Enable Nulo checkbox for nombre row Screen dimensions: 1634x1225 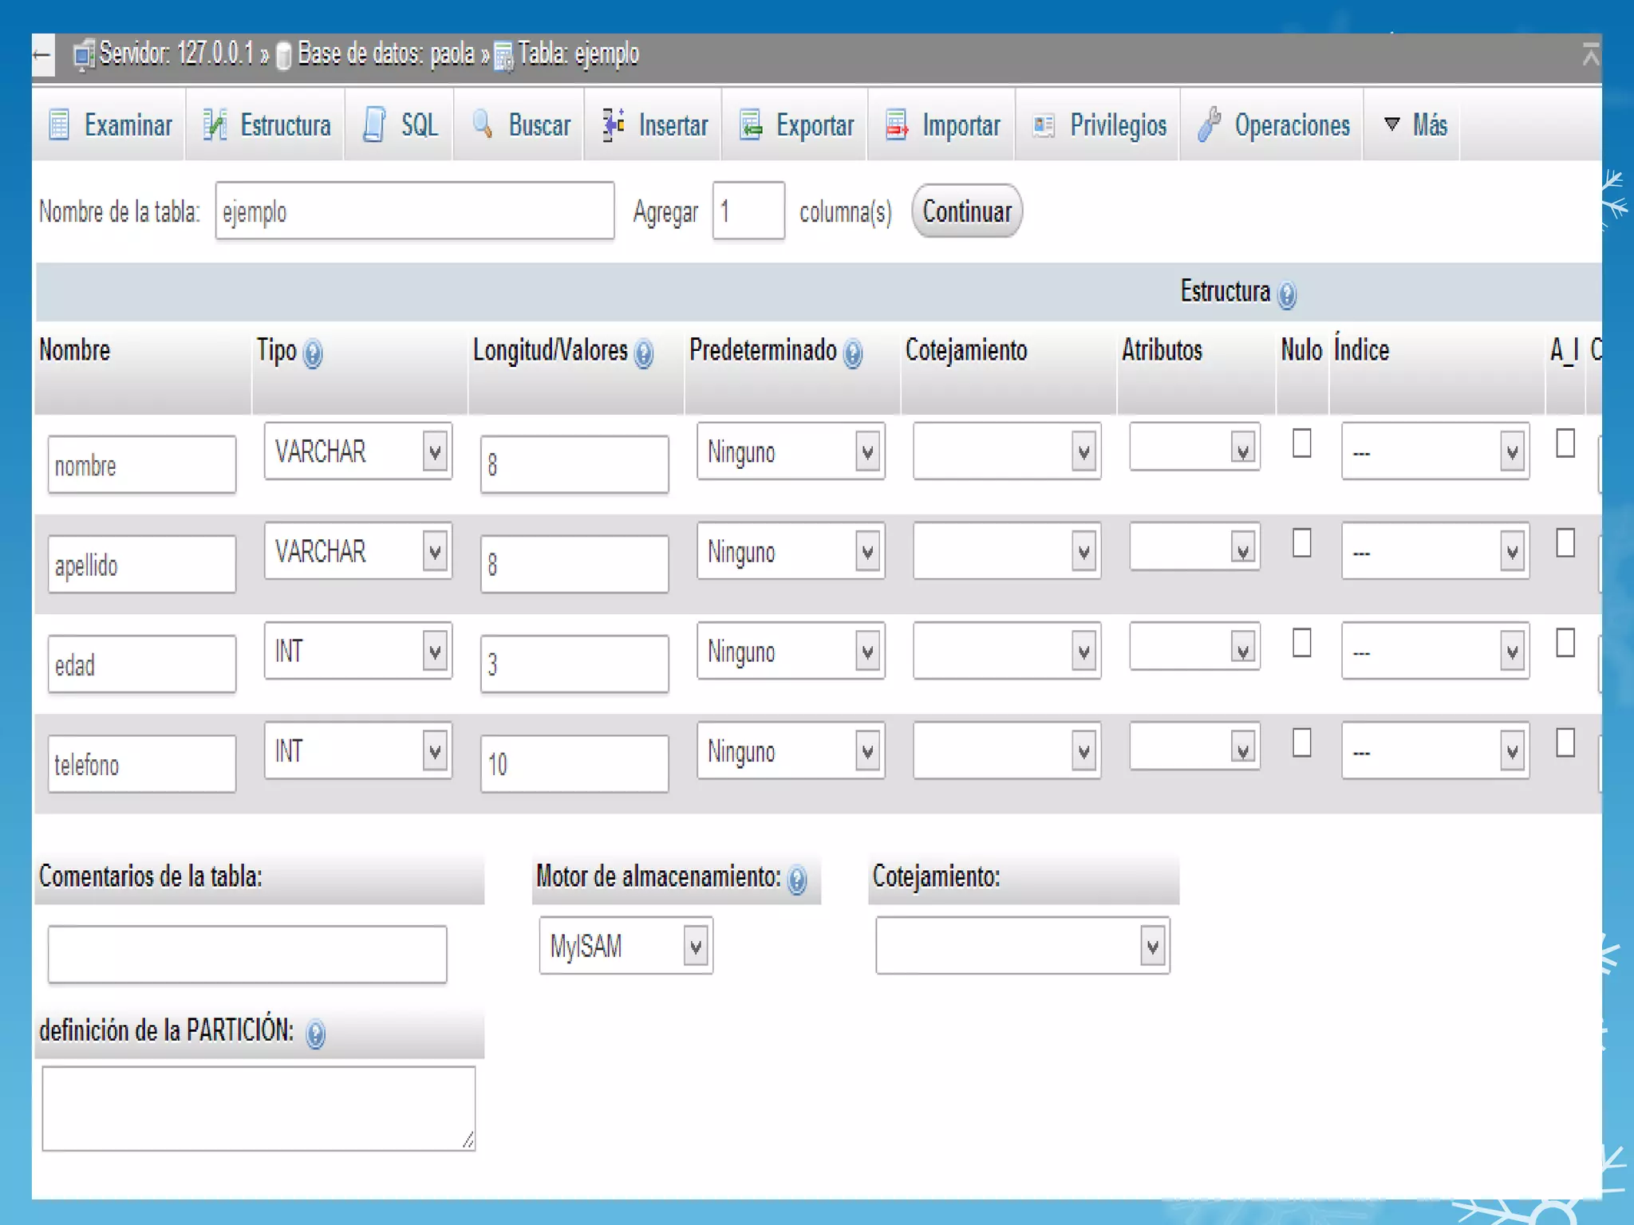1301,443
